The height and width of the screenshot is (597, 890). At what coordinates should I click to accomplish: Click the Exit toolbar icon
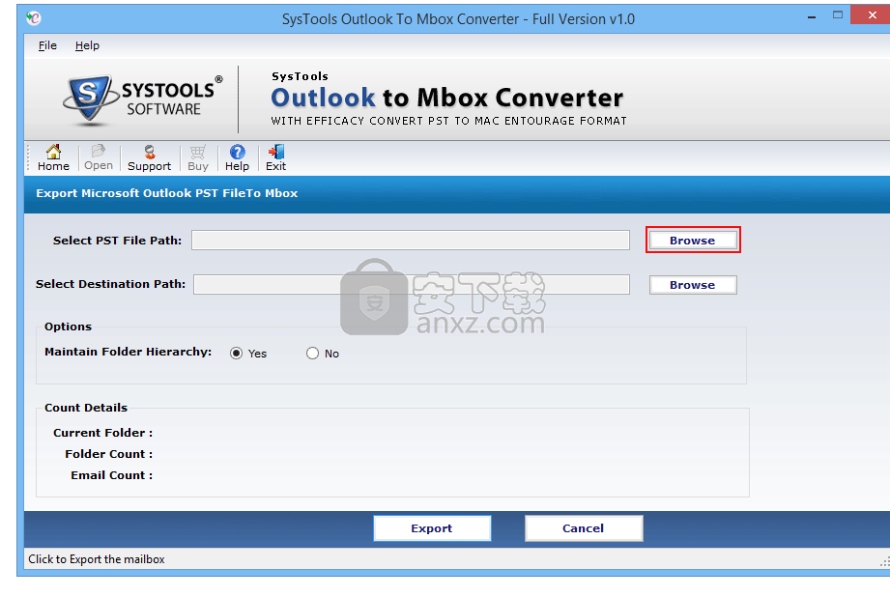click(275, 157)
